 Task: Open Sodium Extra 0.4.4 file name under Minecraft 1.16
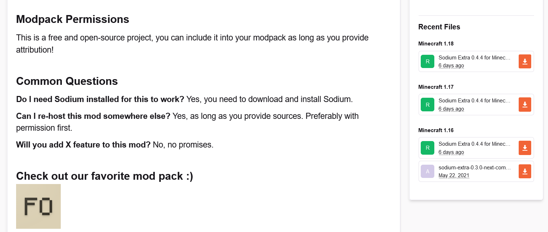coord(474,144)
